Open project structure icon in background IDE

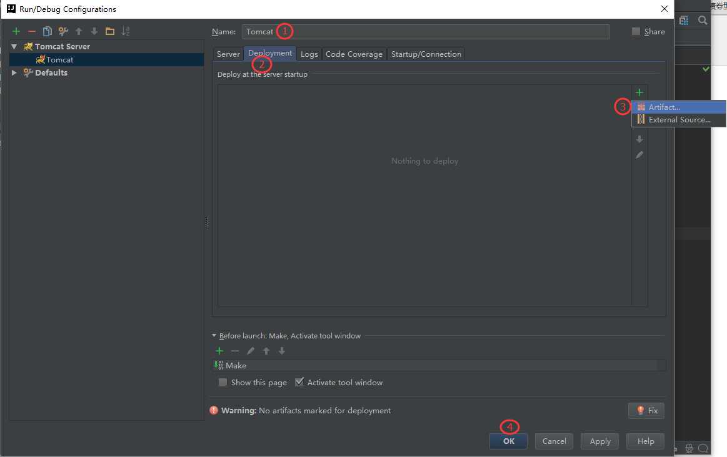pyautogui.click(x=684, y=21)
